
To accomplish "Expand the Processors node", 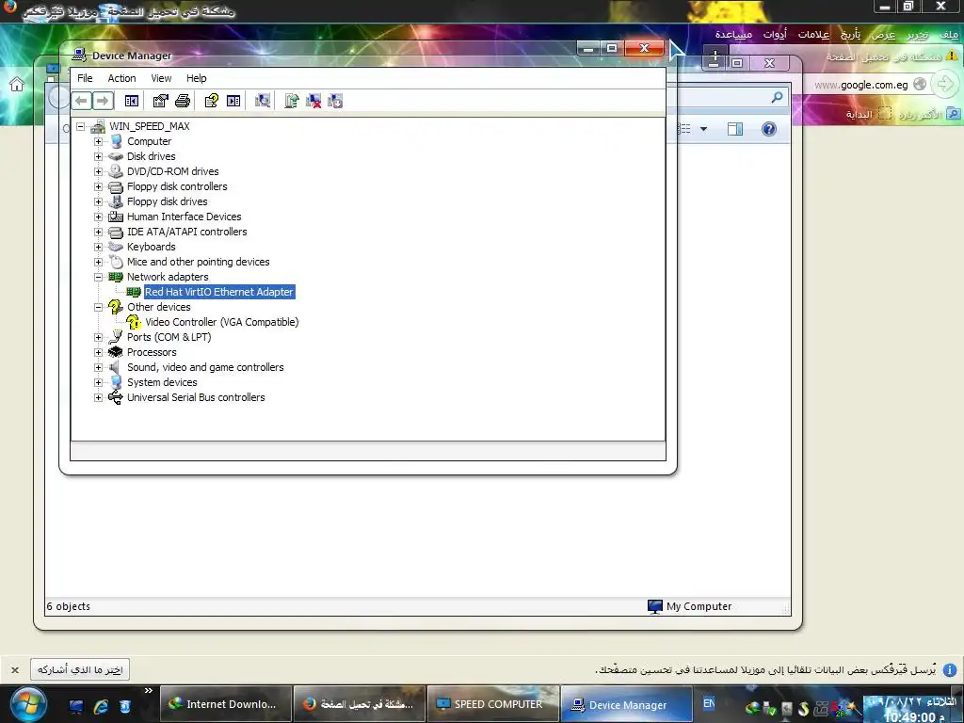I will pyautogui.click(x=98, y=352).
